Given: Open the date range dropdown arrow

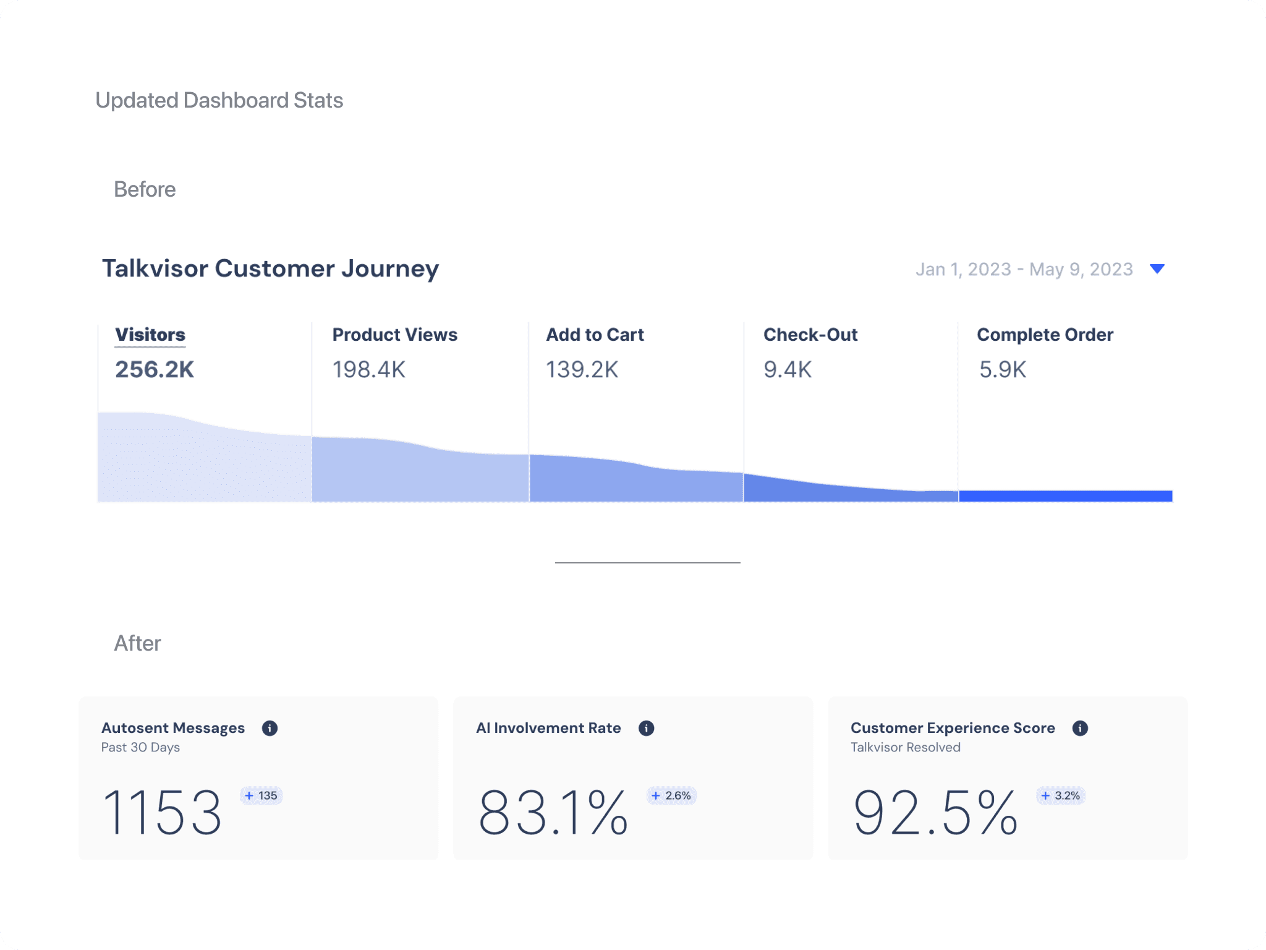Looking at the screenshot, I should [x=1157, y=269].
